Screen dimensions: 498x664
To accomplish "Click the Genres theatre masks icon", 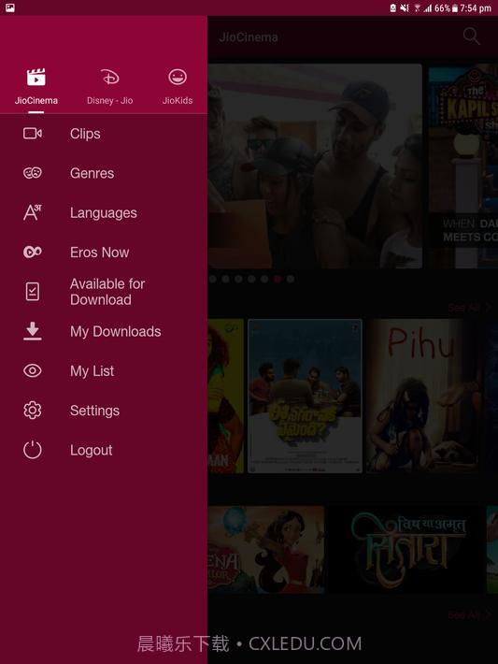I will tap(33, 173).
